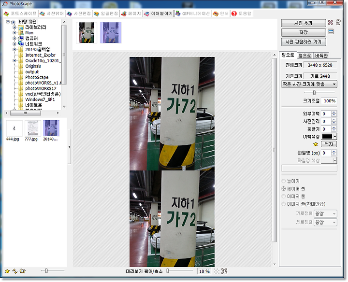Viewport: 348px width, 282px height.
Task: Open the 가로정렬 alignment dropdown
Action: click(325, 214)
